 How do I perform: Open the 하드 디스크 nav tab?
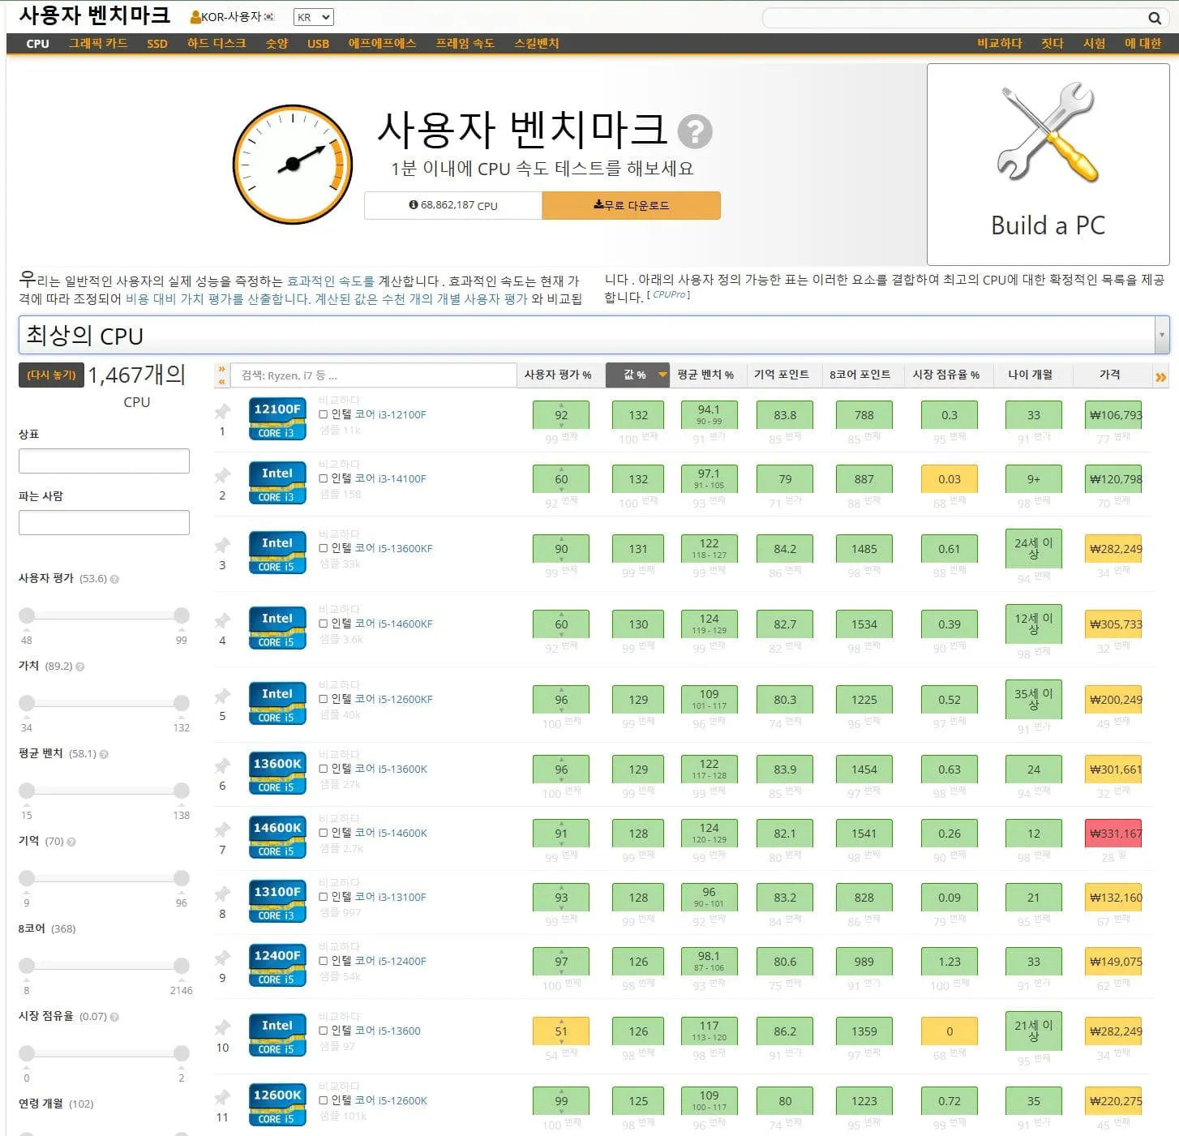coord(217,44)
